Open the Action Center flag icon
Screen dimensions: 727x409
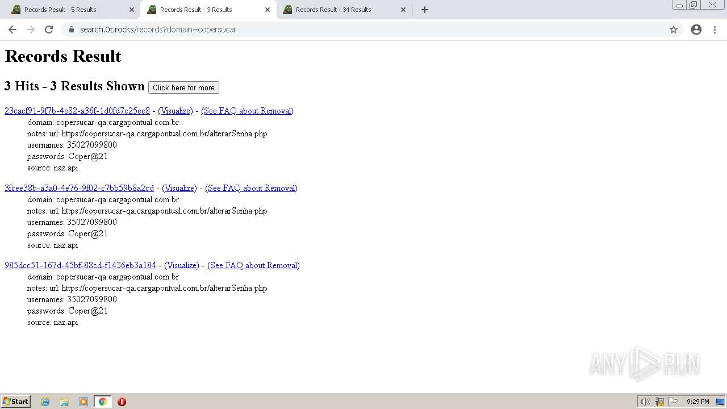pos(673,402)
